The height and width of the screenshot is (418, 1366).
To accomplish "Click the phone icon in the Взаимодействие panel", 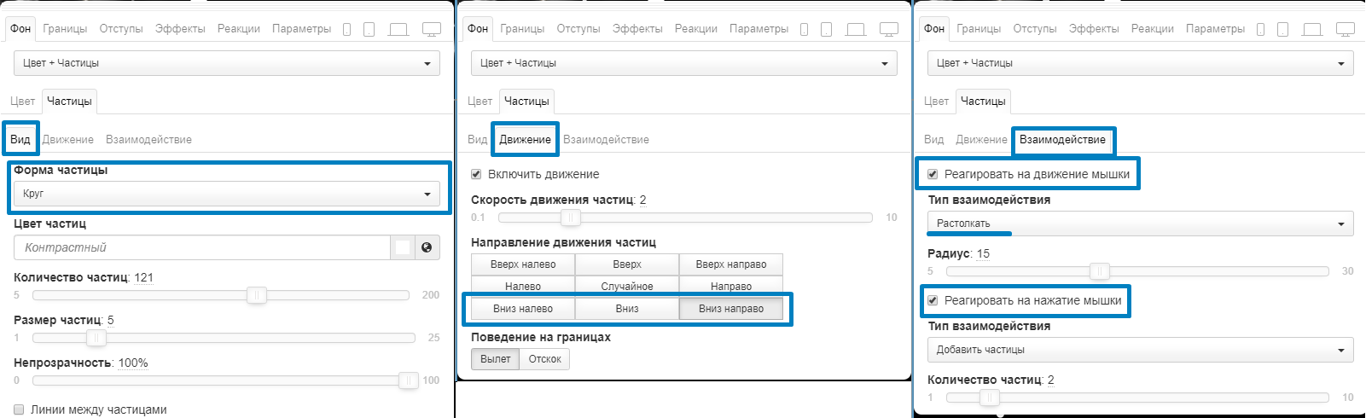I will click(x=1261, y=29).
